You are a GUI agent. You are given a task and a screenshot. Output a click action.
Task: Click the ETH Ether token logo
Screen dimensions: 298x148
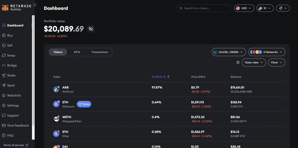56,133
